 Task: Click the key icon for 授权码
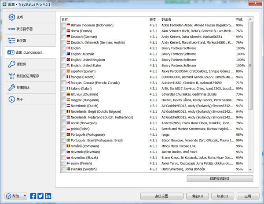[11, 64]
